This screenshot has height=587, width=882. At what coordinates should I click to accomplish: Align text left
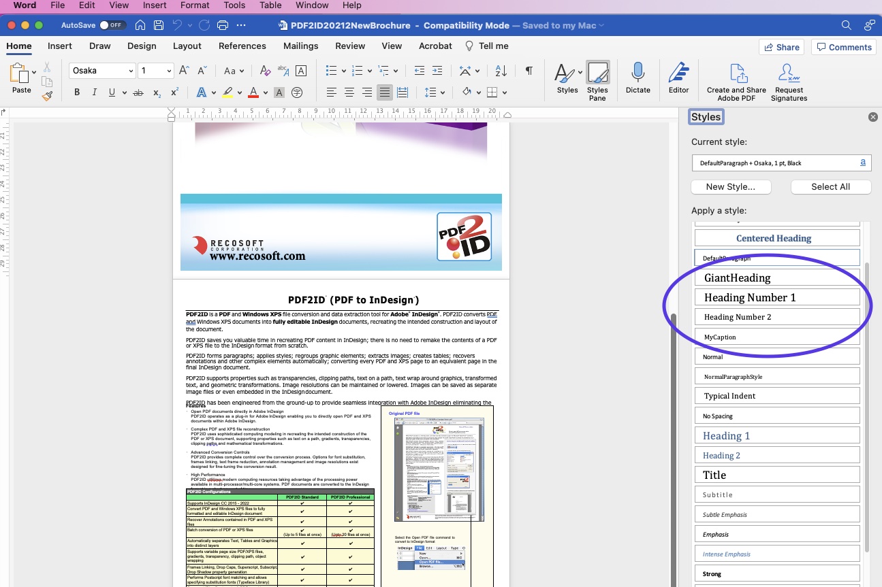click(332, 93)
